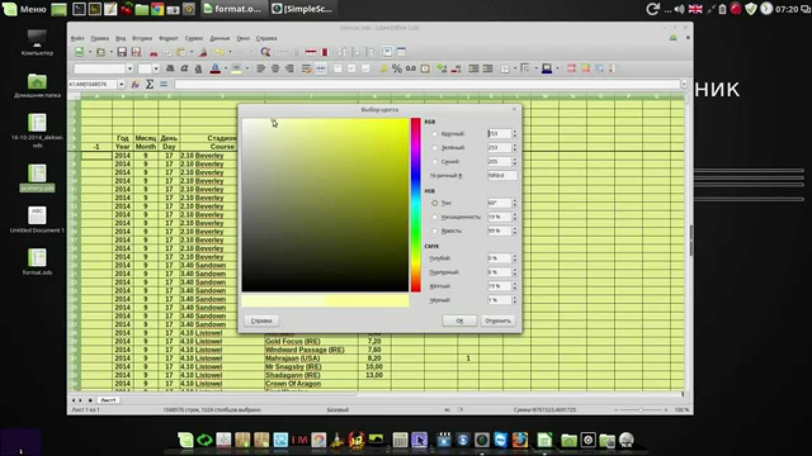
Task: Click the Formula equals icon
Action: 164,84
